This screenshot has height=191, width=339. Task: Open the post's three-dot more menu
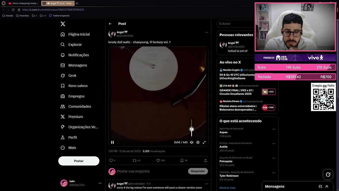click(207, 32)
